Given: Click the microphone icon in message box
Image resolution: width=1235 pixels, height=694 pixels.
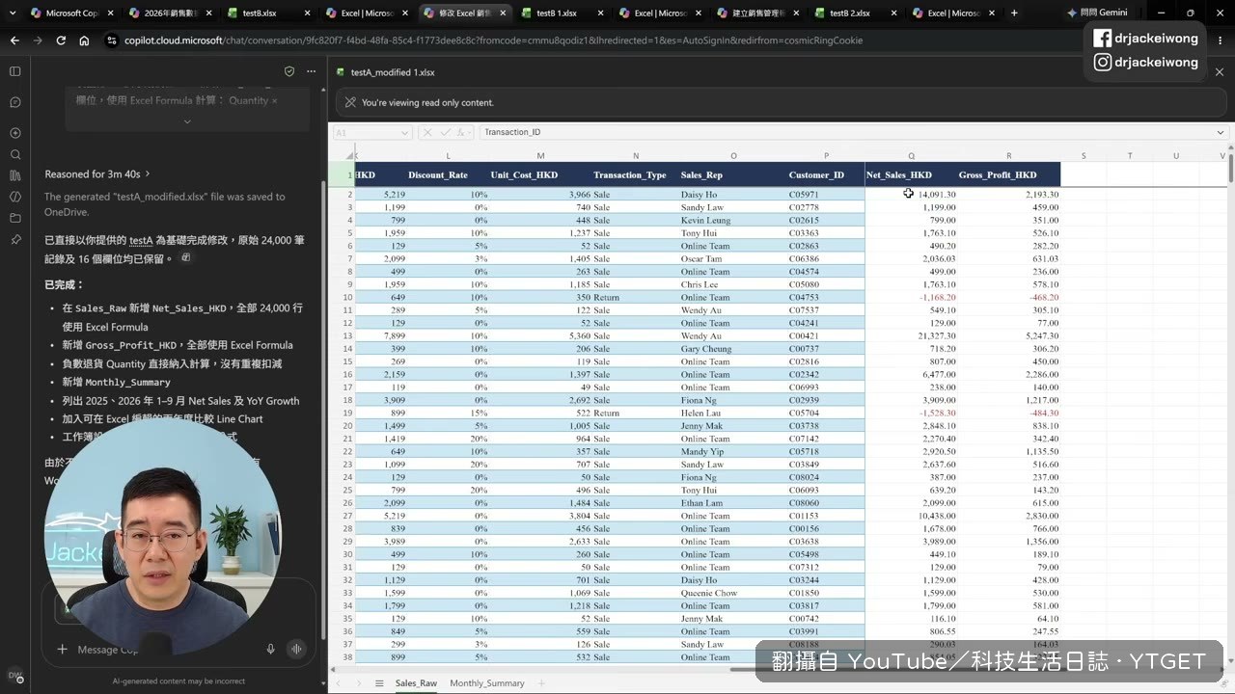Looking at the screenshot, I should click(x=270, y=650).
